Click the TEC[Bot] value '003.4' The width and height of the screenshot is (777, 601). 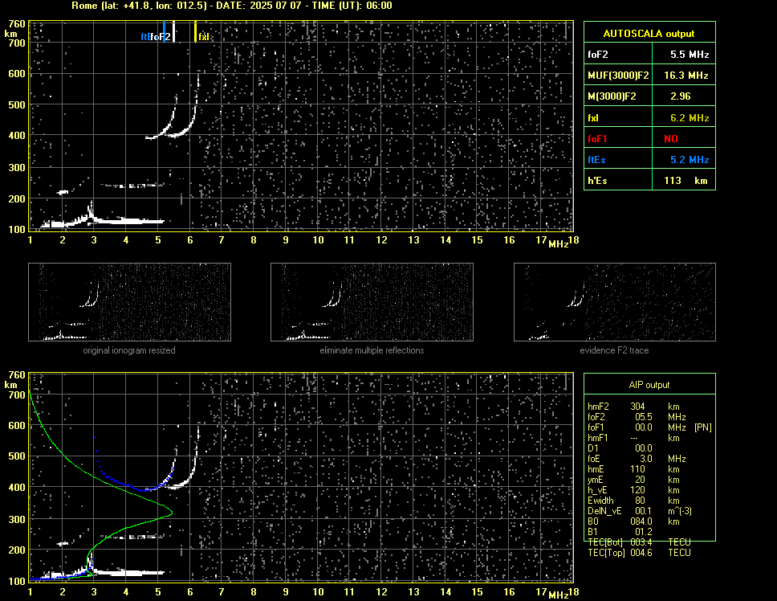[x=641, y=542]
